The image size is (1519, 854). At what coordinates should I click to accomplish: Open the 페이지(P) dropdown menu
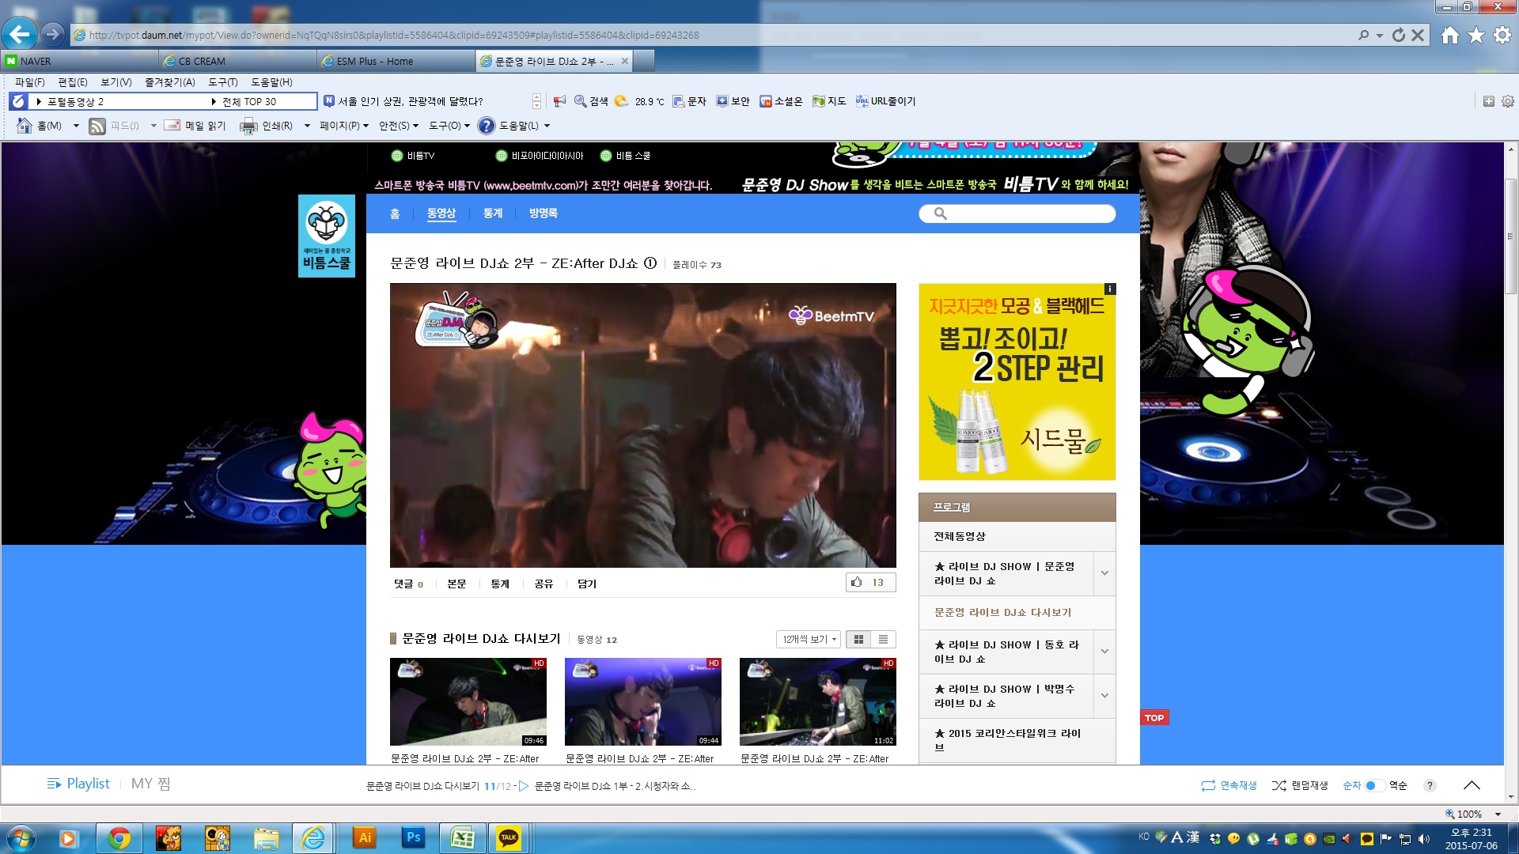click(344, 126)
